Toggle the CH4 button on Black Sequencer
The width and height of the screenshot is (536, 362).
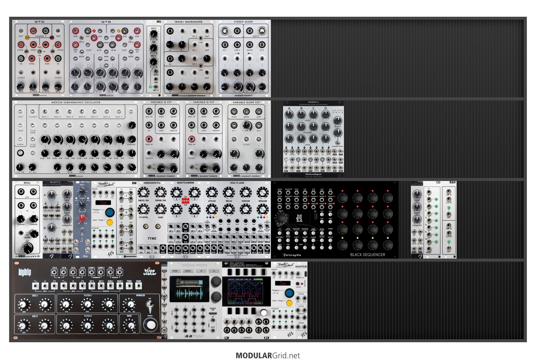(330, 222)
